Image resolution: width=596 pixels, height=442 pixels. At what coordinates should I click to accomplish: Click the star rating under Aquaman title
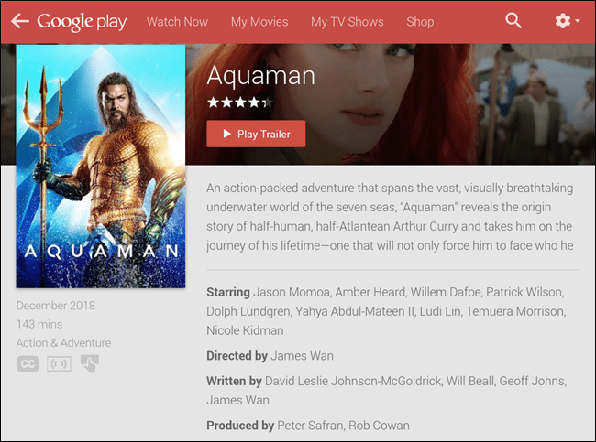coord(240,102)
